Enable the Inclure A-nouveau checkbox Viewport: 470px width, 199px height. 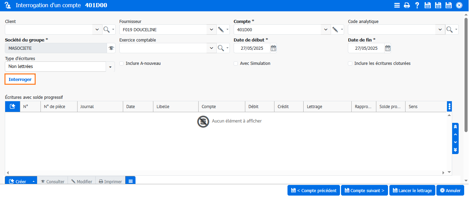click(x=121, y=63)
